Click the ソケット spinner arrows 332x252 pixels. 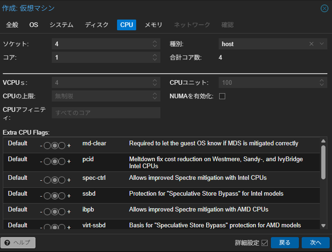click(155, 44)
